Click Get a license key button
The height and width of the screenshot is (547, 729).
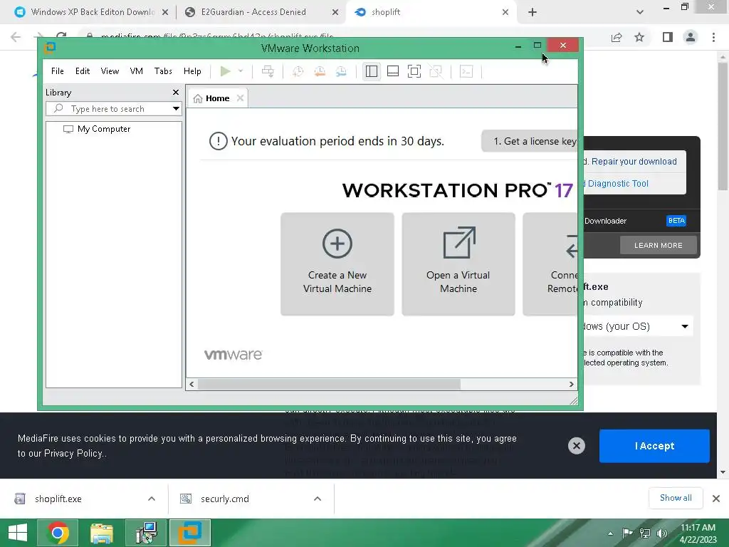coord(530,141)
